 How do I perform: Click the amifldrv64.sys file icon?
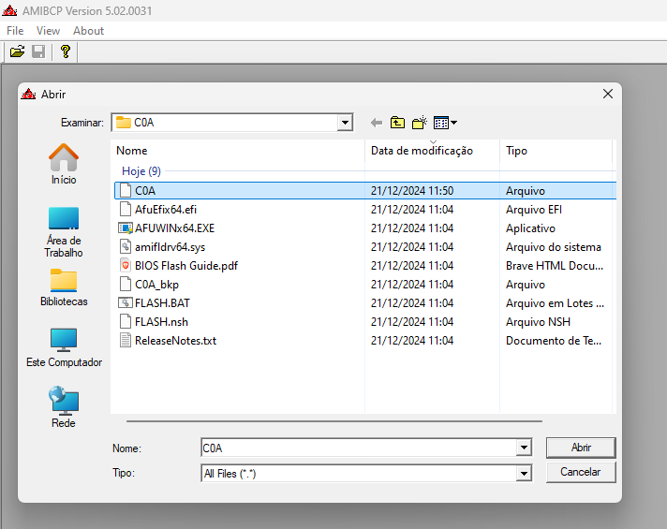coord(126,246)
